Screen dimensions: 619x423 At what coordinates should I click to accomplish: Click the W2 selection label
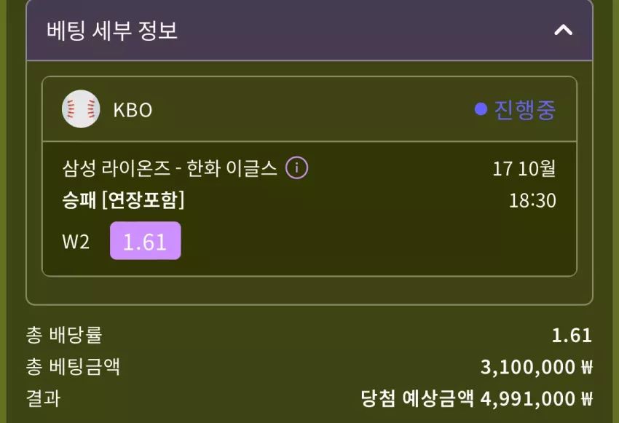click(x=76, y=242)
